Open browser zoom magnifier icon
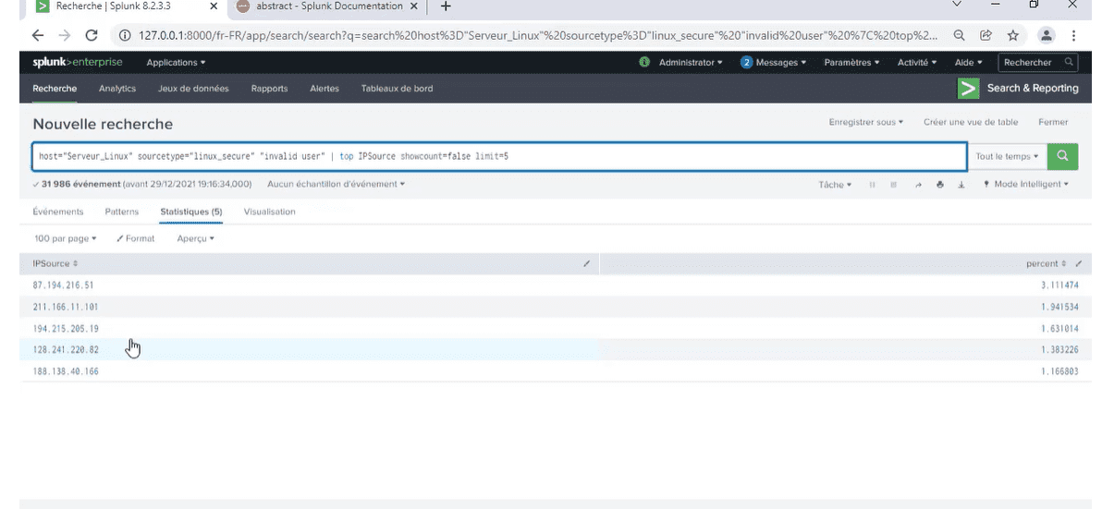The height and width of the screenshot is (509, 1102). click(x=959, y=35)
